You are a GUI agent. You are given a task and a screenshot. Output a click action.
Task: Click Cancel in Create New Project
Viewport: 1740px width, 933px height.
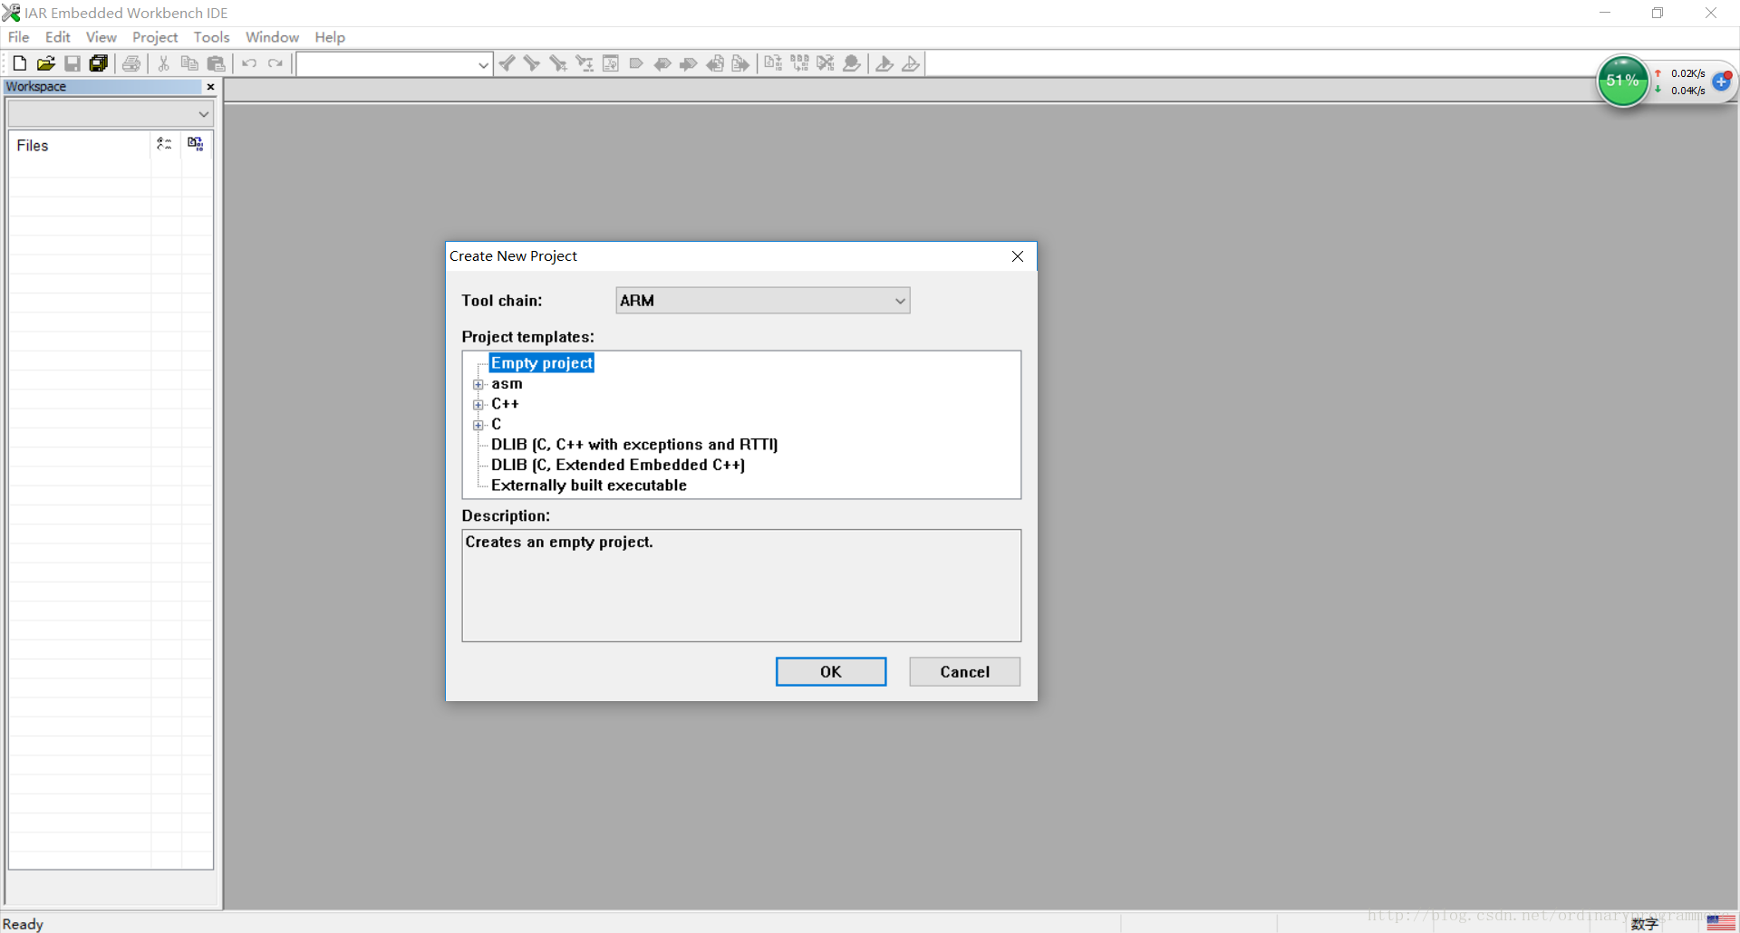click(x=964, y=672)
